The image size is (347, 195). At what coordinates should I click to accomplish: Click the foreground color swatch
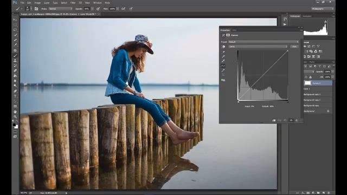pyautogui.click(x=14, y=125)
